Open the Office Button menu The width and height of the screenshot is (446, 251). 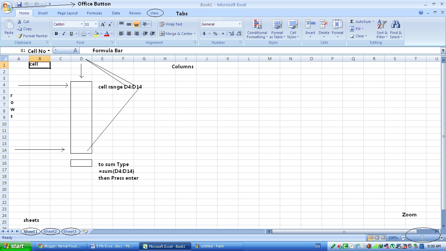click(7, 7)
